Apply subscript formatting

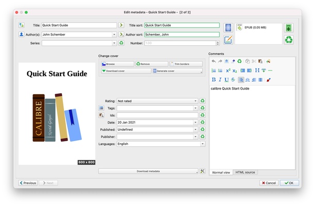pos(235,71)
